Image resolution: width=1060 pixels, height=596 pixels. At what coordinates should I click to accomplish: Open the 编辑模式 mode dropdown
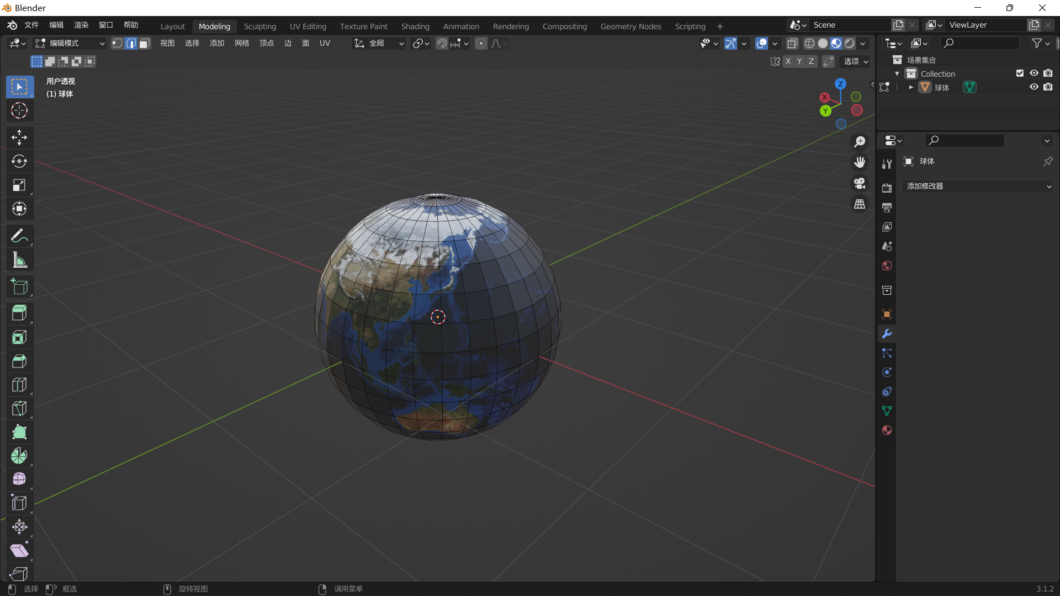coord(70,44)
